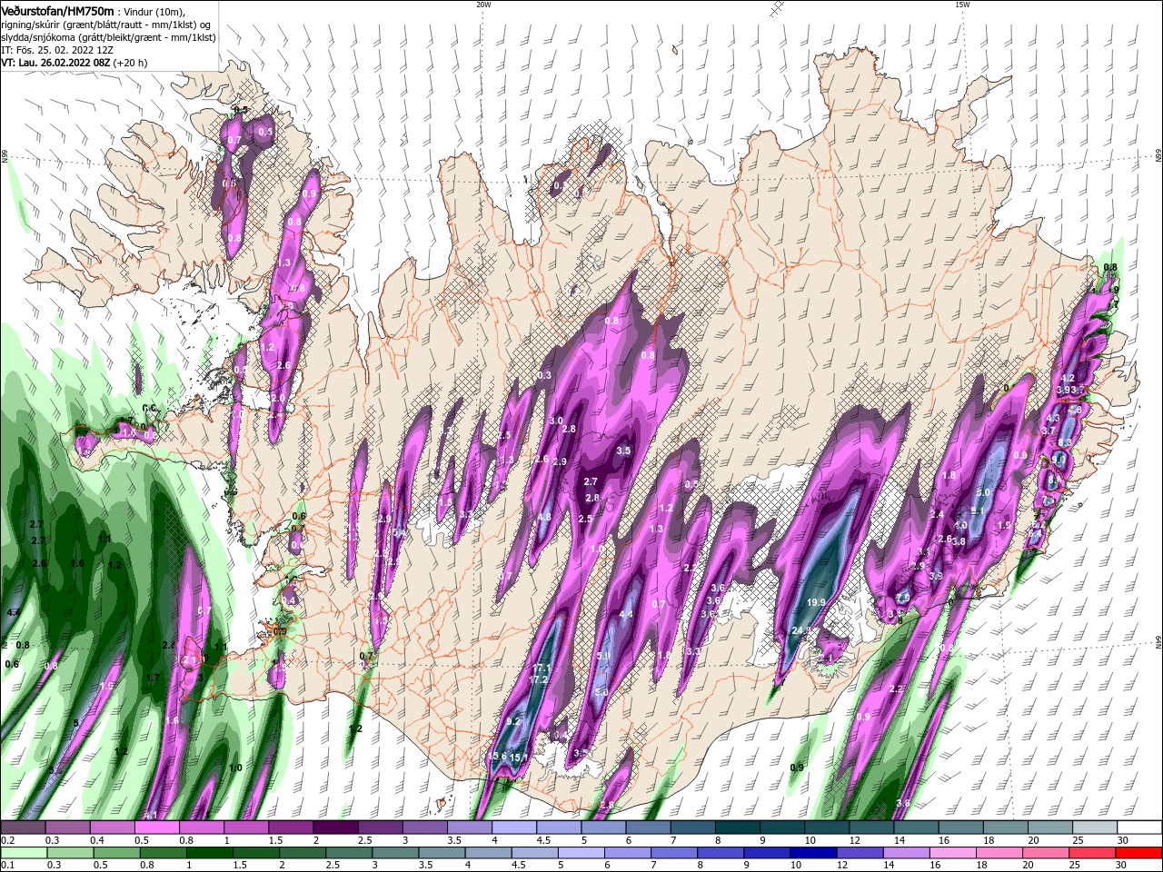Select the 17.2 precipitation value label

539,679
